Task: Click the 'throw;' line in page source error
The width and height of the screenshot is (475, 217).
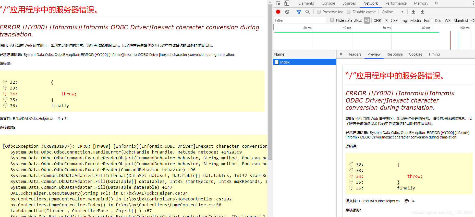Action: click(69, 94)
